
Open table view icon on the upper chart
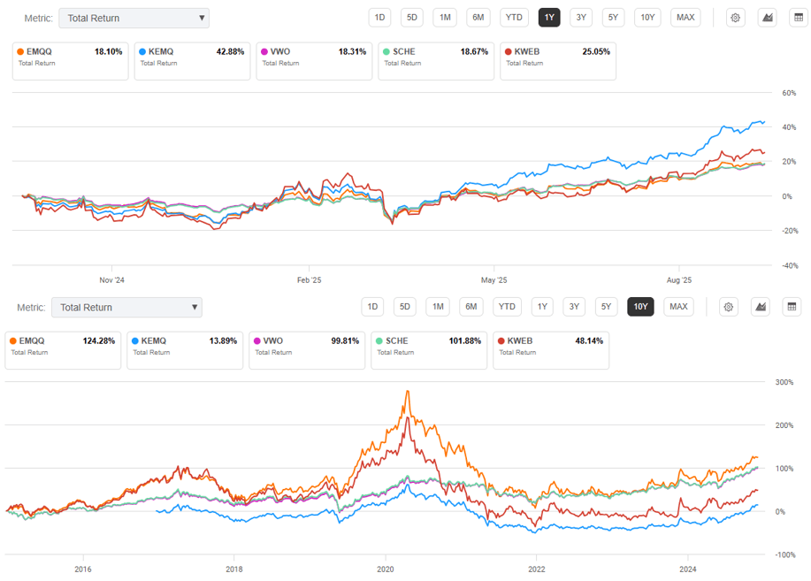point(799,18)
